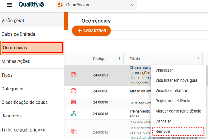Screen dimensions: 208x139
Task: Select Registrar Incidência menu option
Action: [173, 101]
